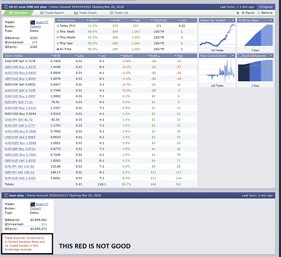The height and width of the screenshot is (257, 281).
Task: Show the Trade List tab
Action: (119, 13)
